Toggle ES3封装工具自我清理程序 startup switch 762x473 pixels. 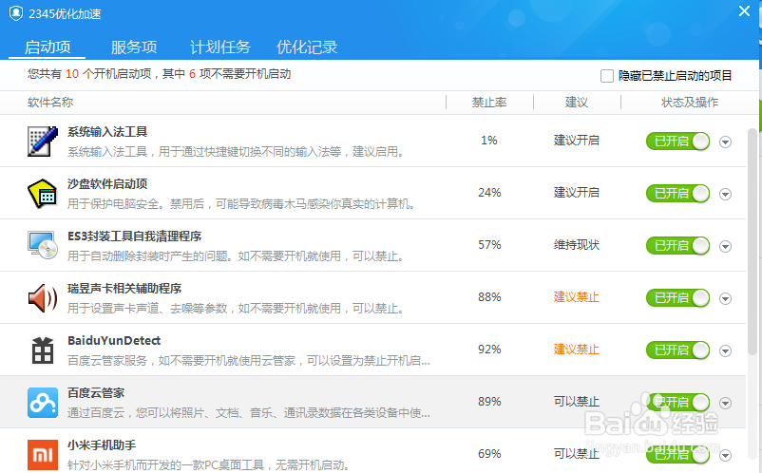click(x=677, y=246)
